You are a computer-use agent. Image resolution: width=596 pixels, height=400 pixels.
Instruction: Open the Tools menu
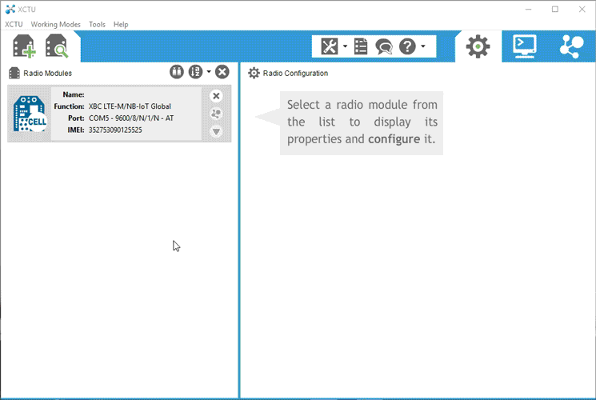click(x=97, y=24)
